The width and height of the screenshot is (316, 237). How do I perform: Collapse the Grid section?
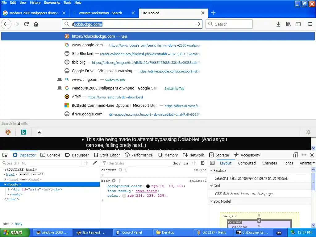211,186
